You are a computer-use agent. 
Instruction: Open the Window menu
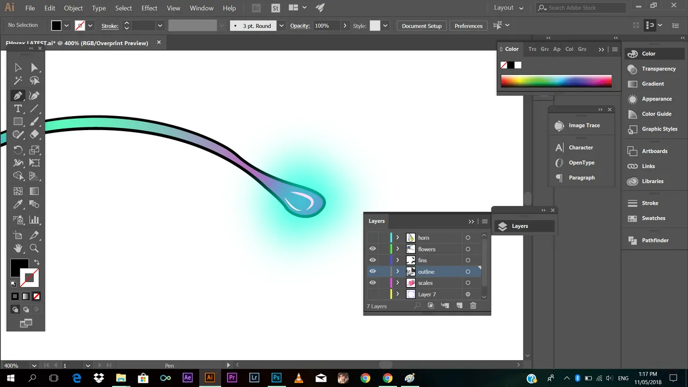[202, 8]
